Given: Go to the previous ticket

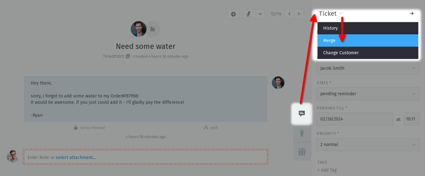Looking at the screenshot, I should (x=289, y=14).
